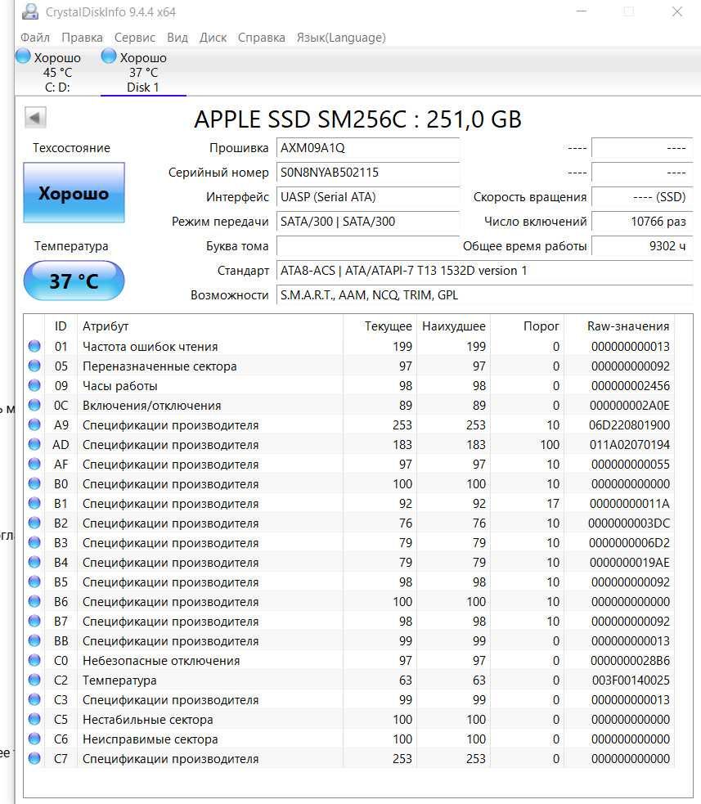Click status orb in row B7
Screen dimensions: 701x804
point(34,621)
